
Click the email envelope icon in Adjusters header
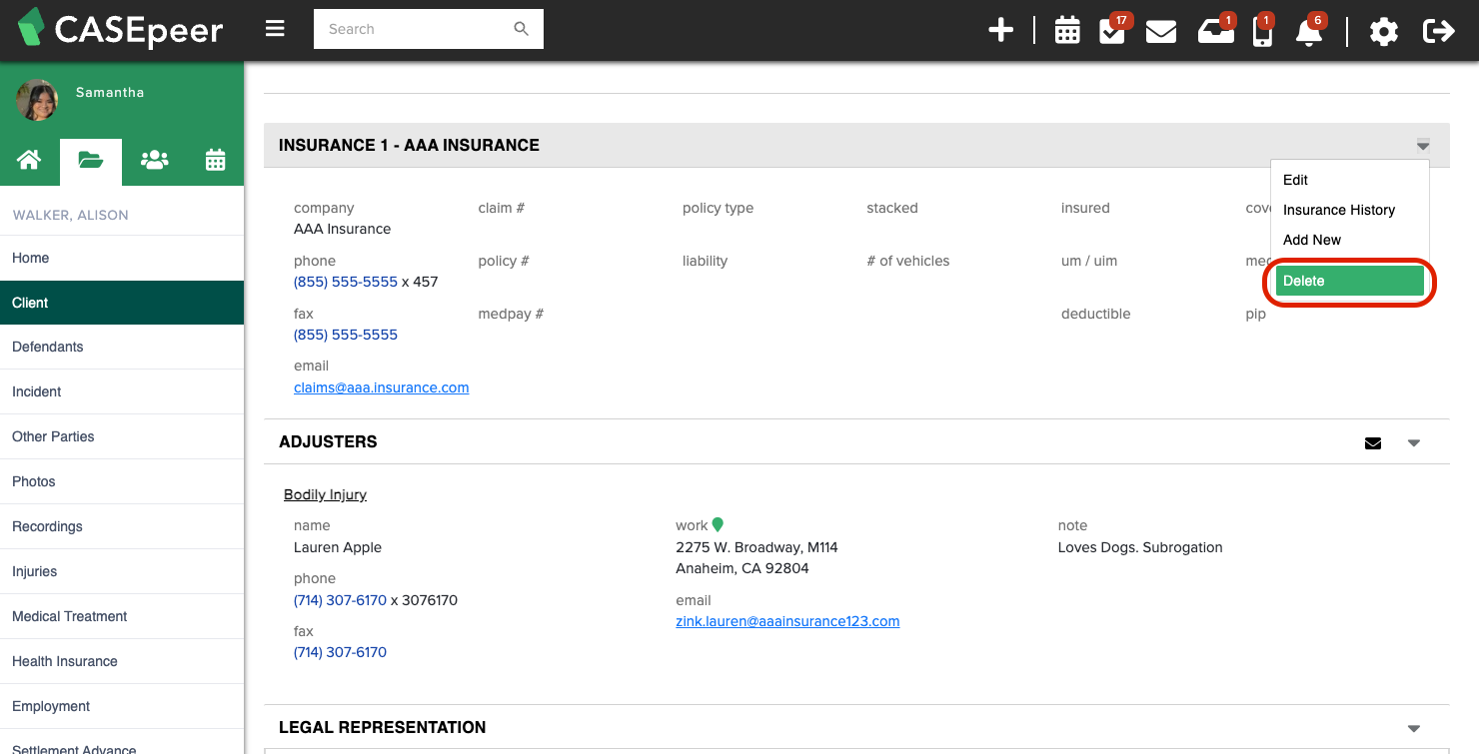click(x=1373, y=443)
